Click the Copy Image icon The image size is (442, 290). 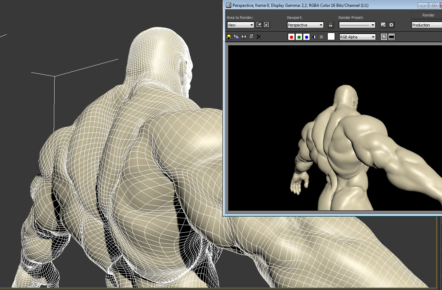click(236, 37)
